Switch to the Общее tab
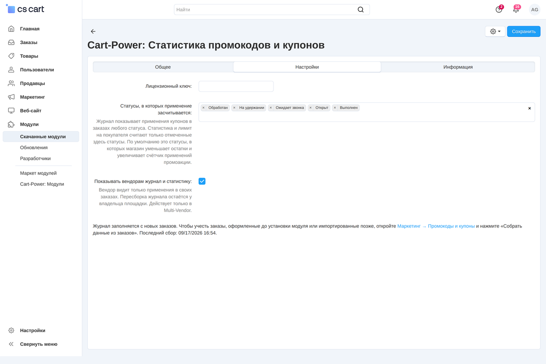This screenshot has height=364, width=546. click(x=163, y=67)
